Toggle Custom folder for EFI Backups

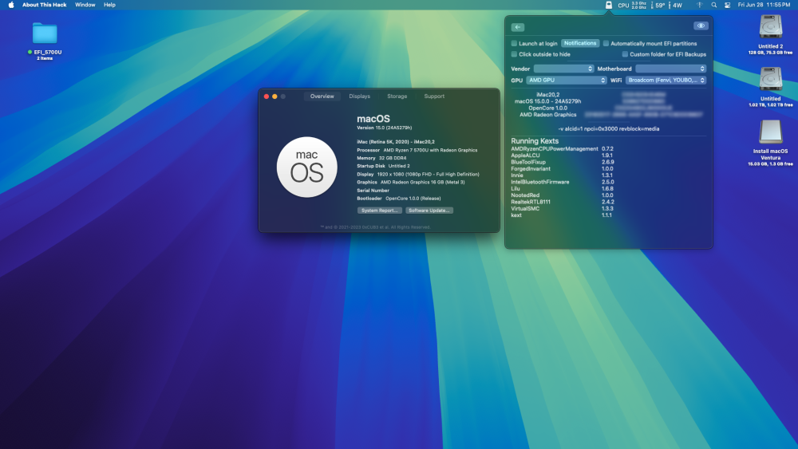[x=625, y=54]
